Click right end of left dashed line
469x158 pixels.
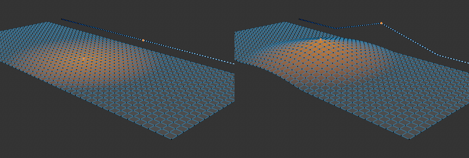coord(233,63)
